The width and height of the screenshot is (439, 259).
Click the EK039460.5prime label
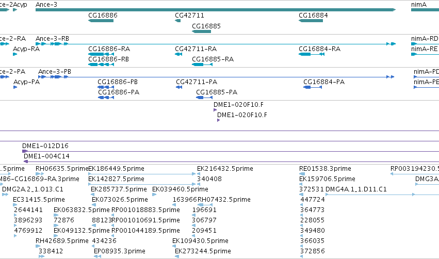(x=181, y=189)
